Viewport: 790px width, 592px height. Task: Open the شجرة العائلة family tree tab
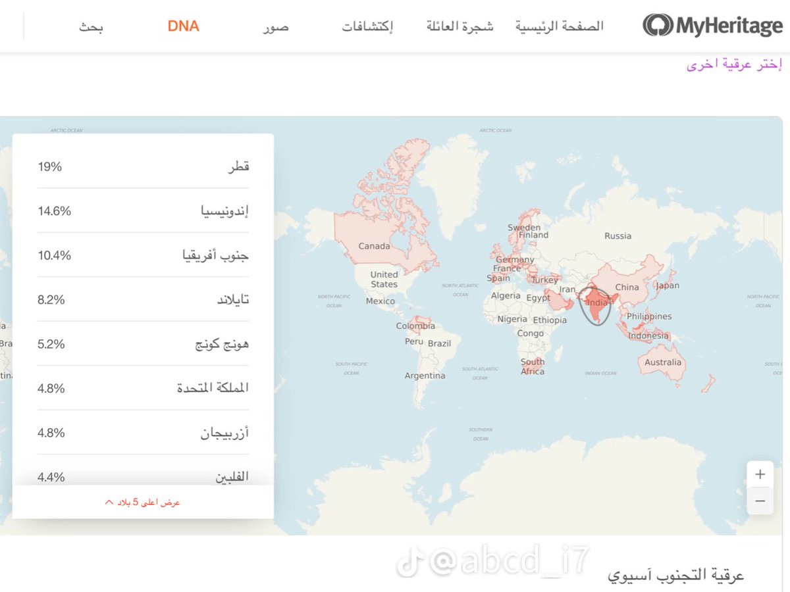(x=460, y=26)
